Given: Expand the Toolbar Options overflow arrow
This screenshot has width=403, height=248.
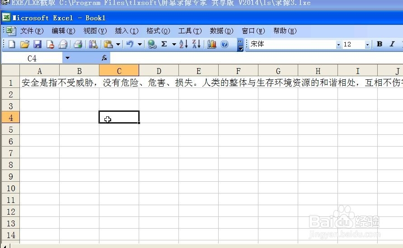Looking at the screenshot, I should [x=240, y=45].
